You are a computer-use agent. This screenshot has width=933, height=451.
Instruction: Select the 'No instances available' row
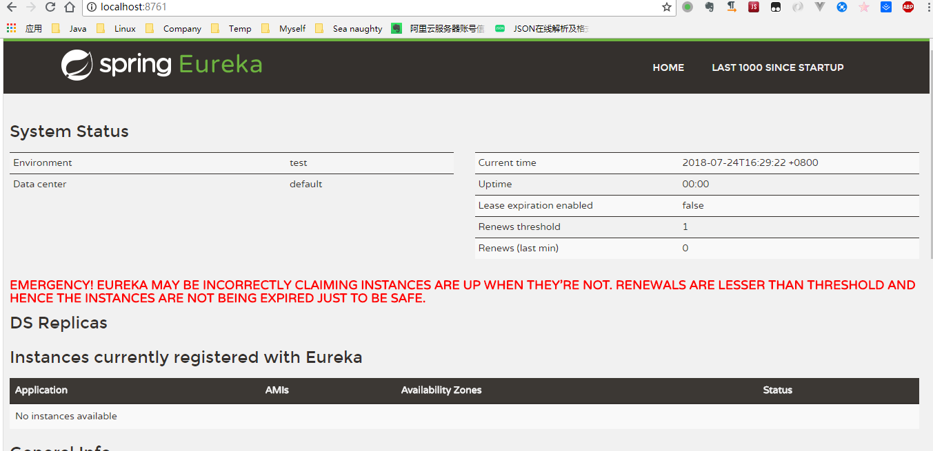pyautogui.click(x=464, y=417)
